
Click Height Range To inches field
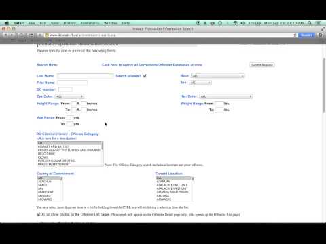(84, 110)
